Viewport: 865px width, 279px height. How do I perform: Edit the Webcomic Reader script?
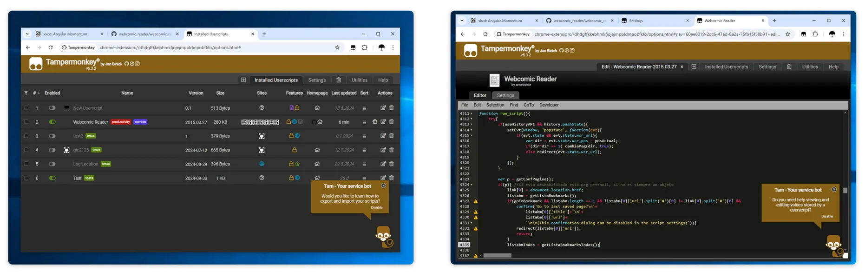click(x=383, y=122)
